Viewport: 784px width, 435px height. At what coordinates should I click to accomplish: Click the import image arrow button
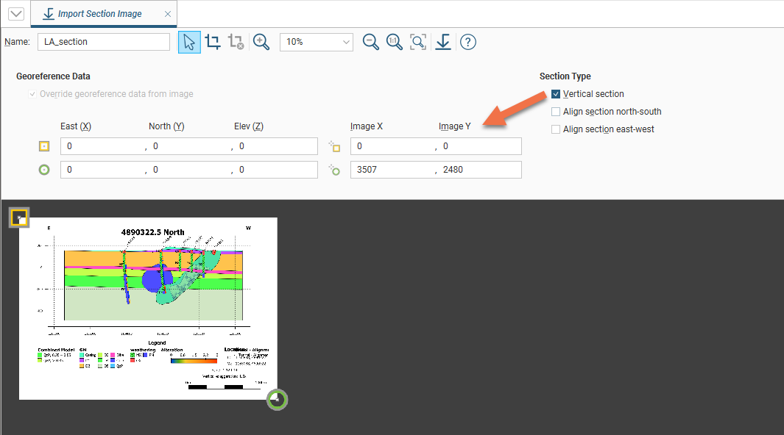442,42
